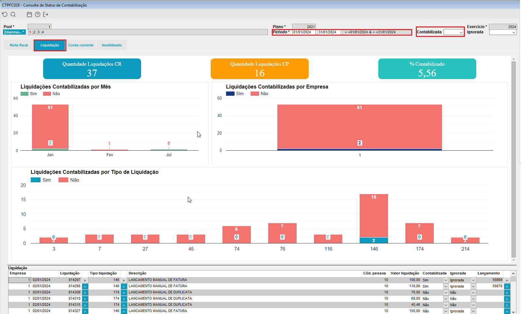522x314 pixels.
Task: Click the Período start date 01/01/2024
Action: (304, 32)
